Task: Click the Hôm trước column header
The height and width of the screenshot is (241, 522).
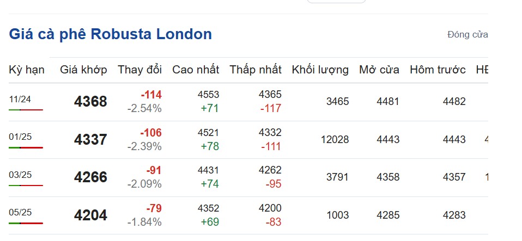Action: tap(438, 70)
